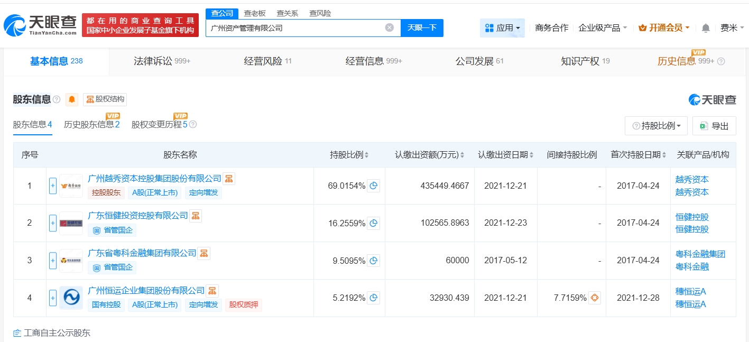Open 广州越秀资本控股集团股份有限公司 link
This screenshot has height=342, width=749.
coord(154,179)
